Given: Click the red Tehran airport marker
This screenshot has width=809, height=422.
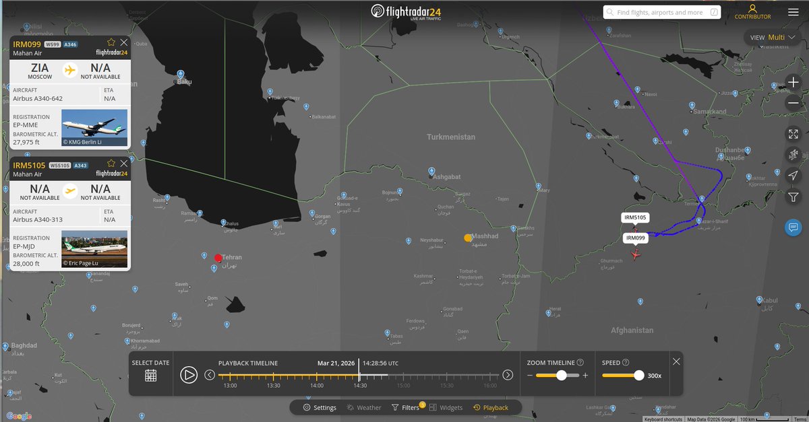Looking at the screenshot, I should (x=218, y=258).
